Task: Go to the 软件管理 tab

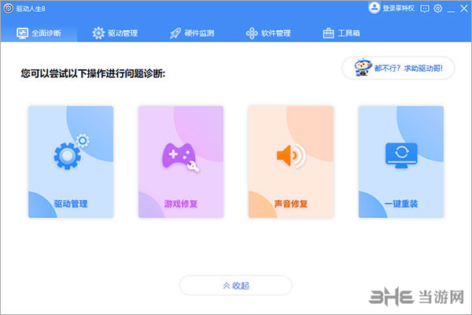Action: pos(268,33)
